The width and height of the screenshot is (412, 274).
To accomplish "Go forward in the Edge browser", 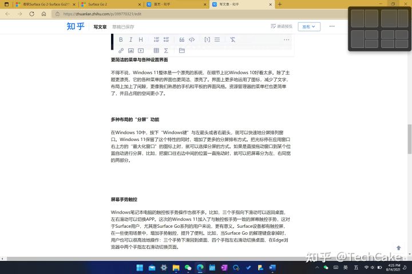I will click(x=19, y=14).
